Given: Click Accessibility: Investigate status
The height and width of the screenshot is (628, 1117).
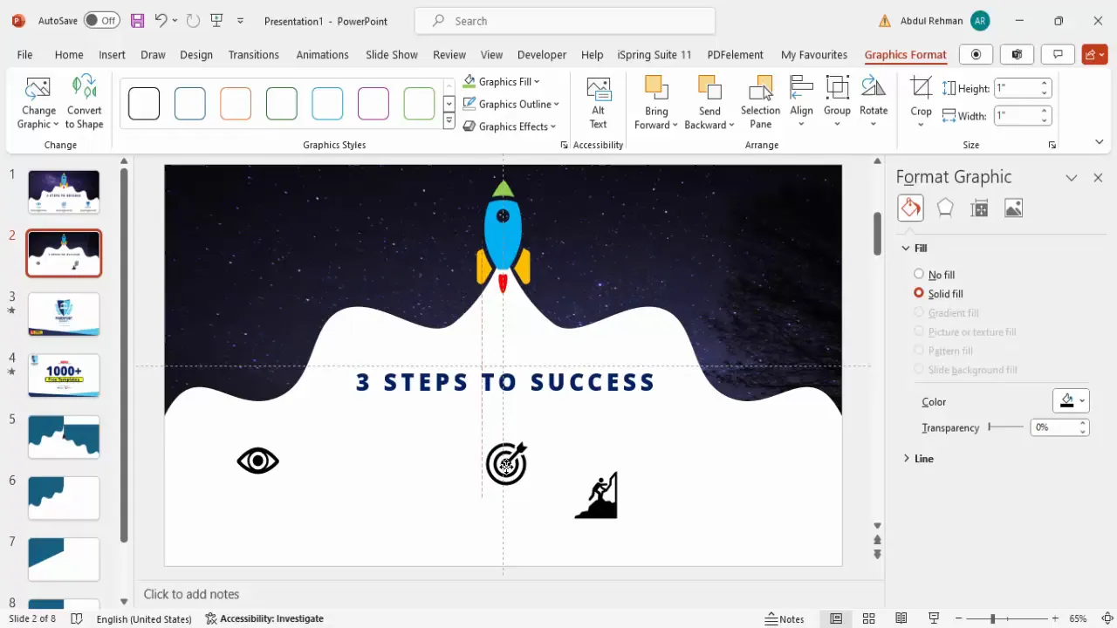Looking at the screenshot, I should coord(264,618).
